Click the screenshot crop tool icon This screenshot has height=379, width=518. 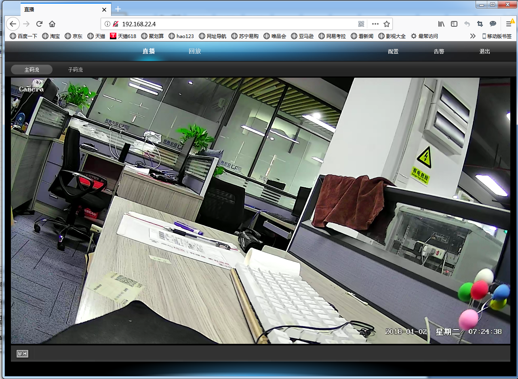click(x=480, y=24)
